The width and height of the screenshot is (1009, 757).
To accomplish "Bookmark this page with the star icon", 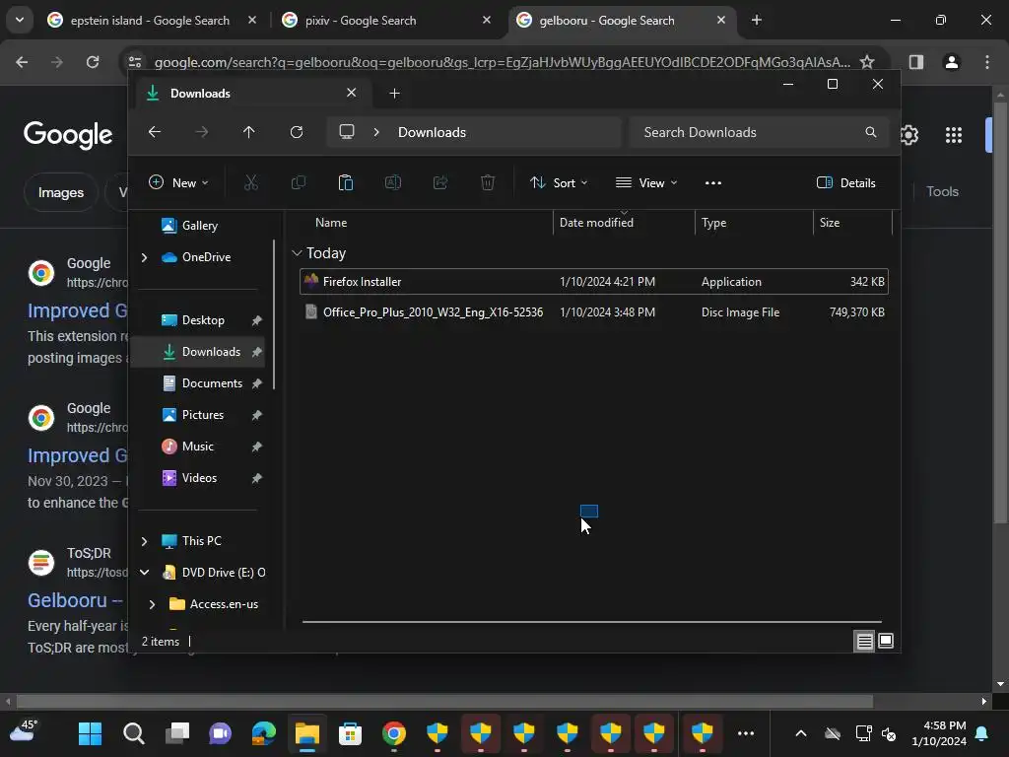I will (x=867, y=62).
